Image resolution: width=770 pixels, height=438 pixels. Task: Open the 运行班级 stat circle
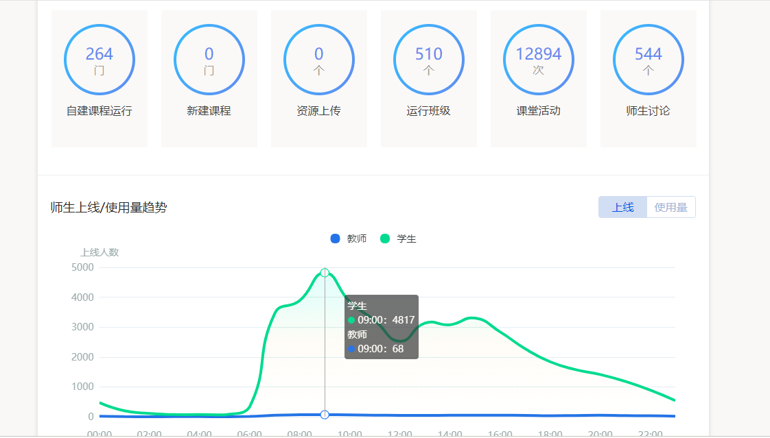pos(429,59)
